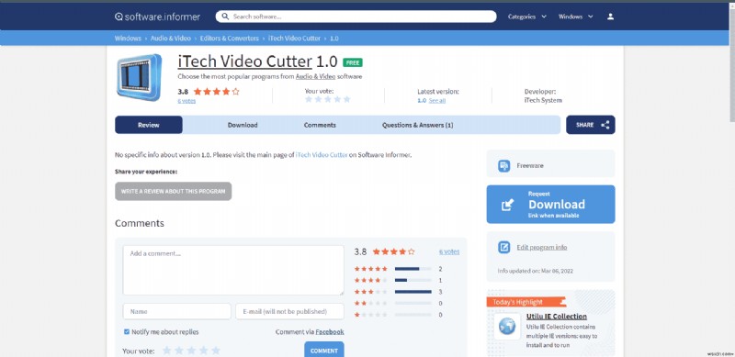Click the five-star rating bar
The image size is (735, 357).
413,269
